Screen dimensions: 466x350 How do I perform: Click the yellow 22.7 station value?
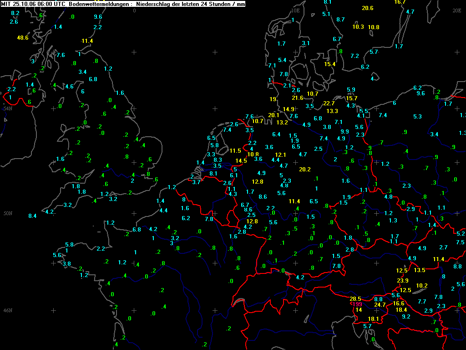(329, 103)
